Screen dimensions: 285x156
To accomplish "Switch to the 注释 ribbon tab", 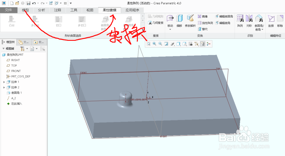I will point(58,10).
